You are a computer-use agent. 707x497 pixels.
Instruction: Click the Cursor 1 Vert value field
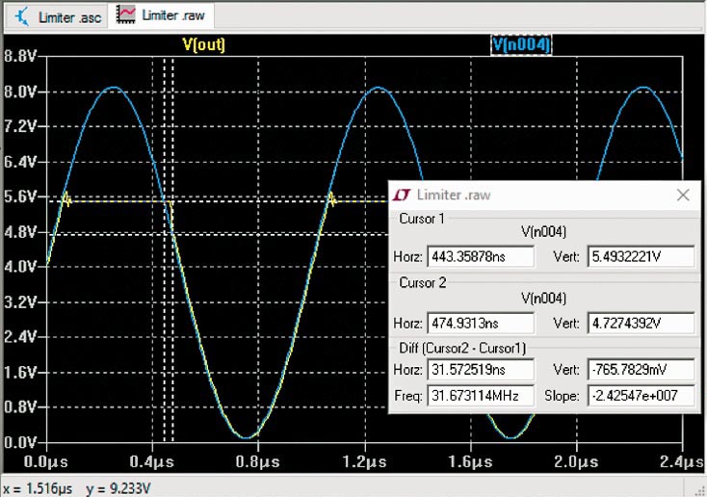(x=640, y=257)
